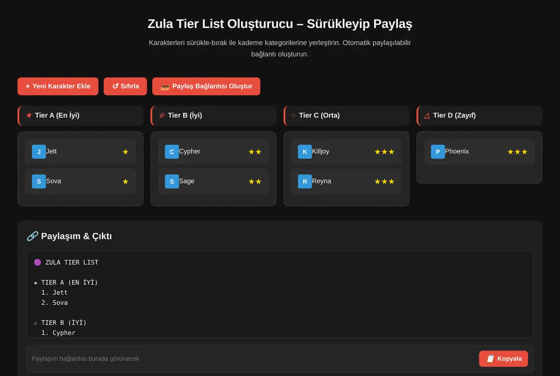Click the three-star rating on Phoenix's card
Viewport: 560px width, 376px height.
pyautogui.click(x=518, y=152)
